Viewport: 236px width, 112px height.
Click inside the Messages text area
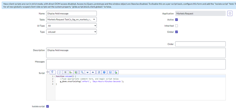pyautogui.click(x=136, y=64)
